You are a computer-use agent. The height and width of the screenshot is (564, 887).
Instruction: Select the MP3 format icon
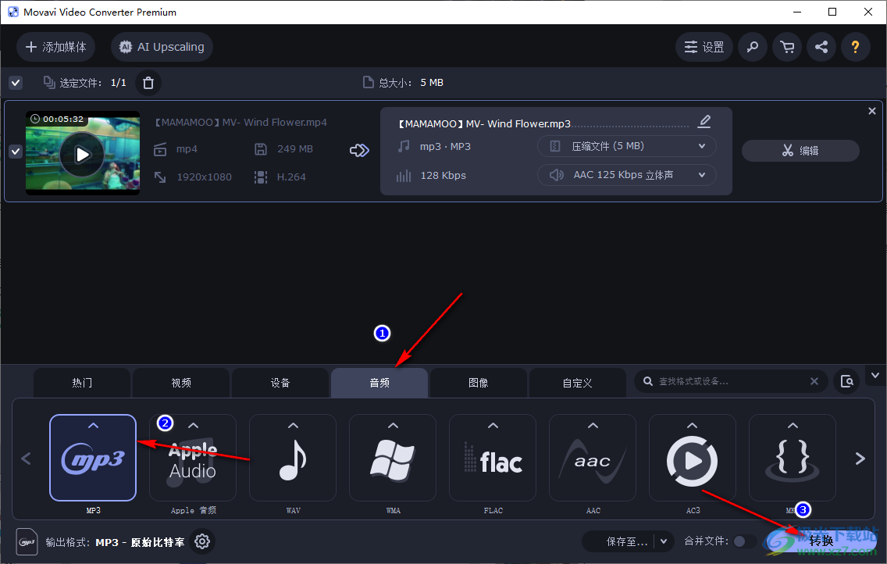(x=94, y=458)
